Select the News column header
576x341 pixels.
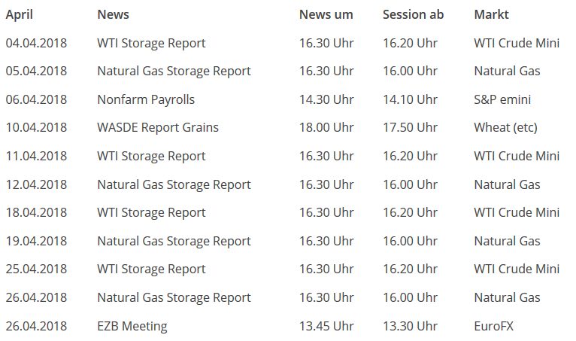pos(113,14)
